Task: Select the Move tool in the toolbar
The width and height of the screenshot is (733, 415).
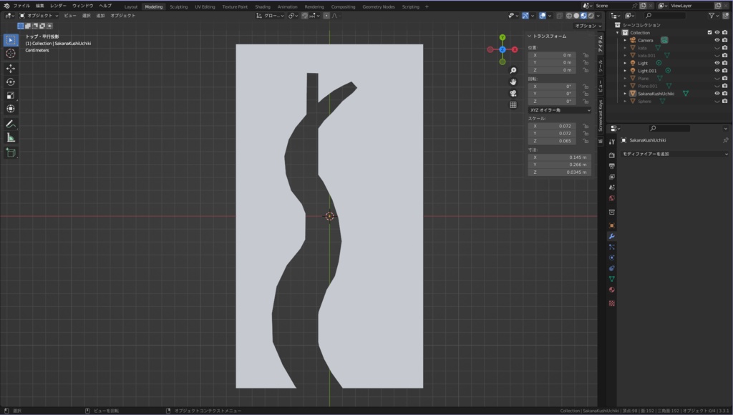Action: [11, 68]
